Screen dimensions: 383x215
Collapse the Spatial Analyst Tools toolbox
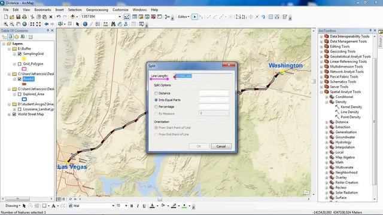(321, 92)
